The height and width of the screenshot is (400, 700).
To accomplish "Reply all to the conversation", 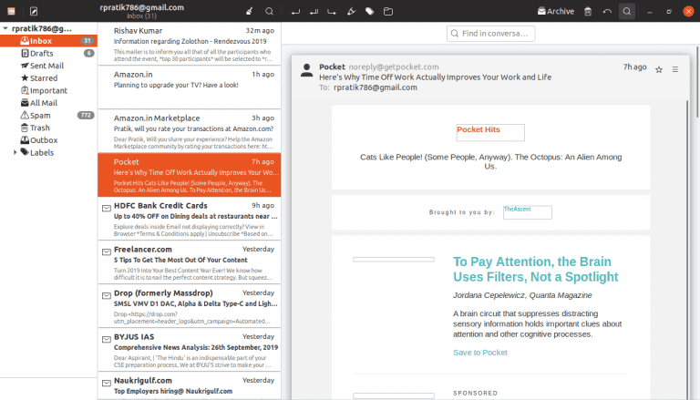I will [314, 11].
